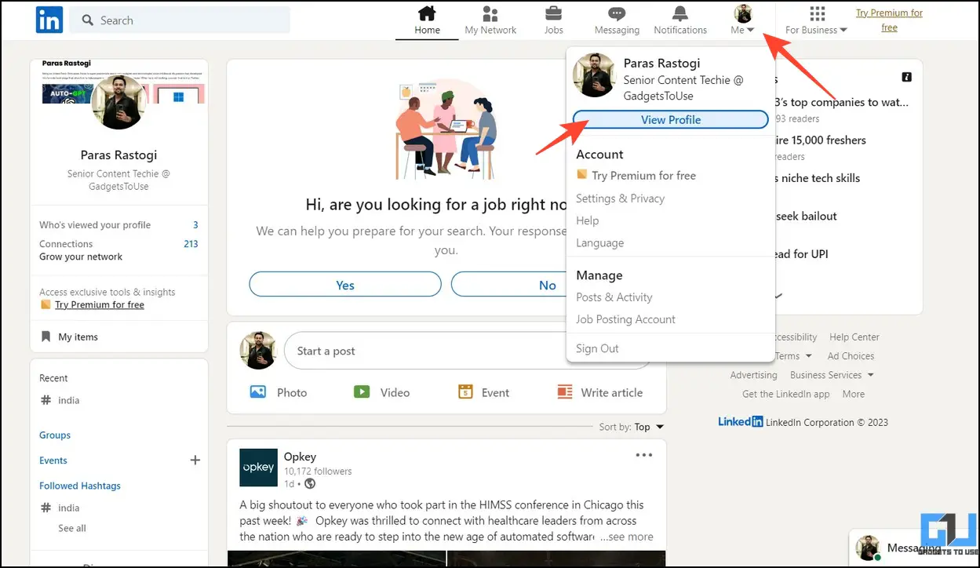The image size is (980, 568).
Task: Click globe visibility icon on Opkey post
Action: pos(310,483)
